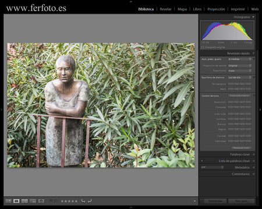The image size is (262, 209).
Task: Hide the left panel with edge arrow
Action: pos(1,110)
